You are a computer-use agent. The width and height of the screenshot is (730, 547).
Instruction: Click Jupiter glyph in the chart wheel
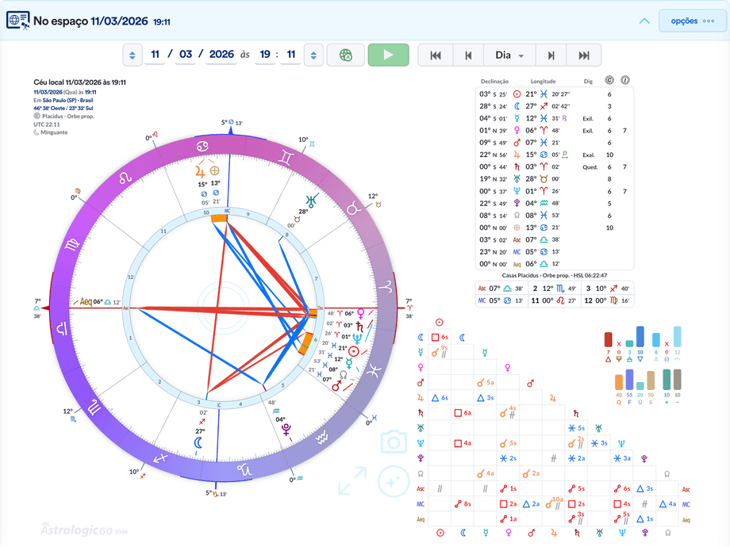coord(200,172)
